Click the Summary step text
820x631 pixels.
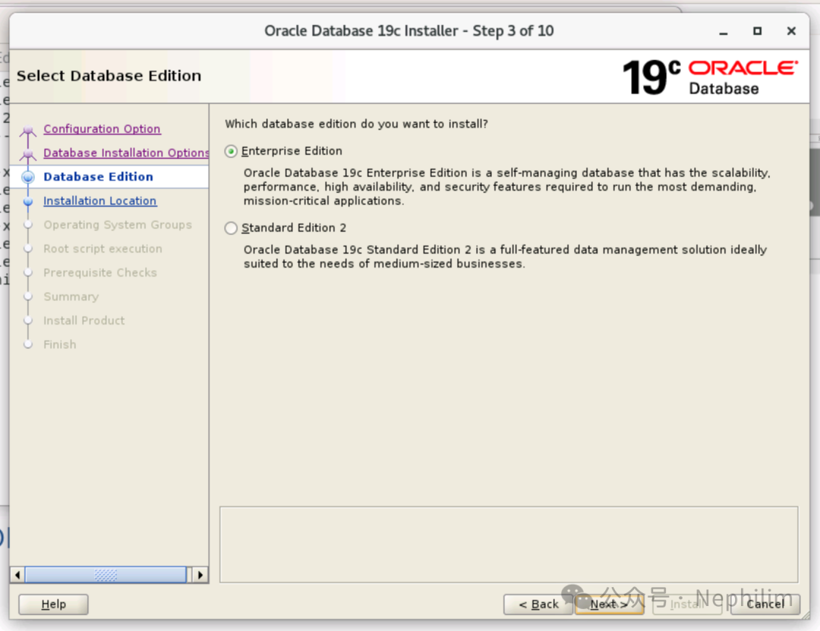[71, 297]
